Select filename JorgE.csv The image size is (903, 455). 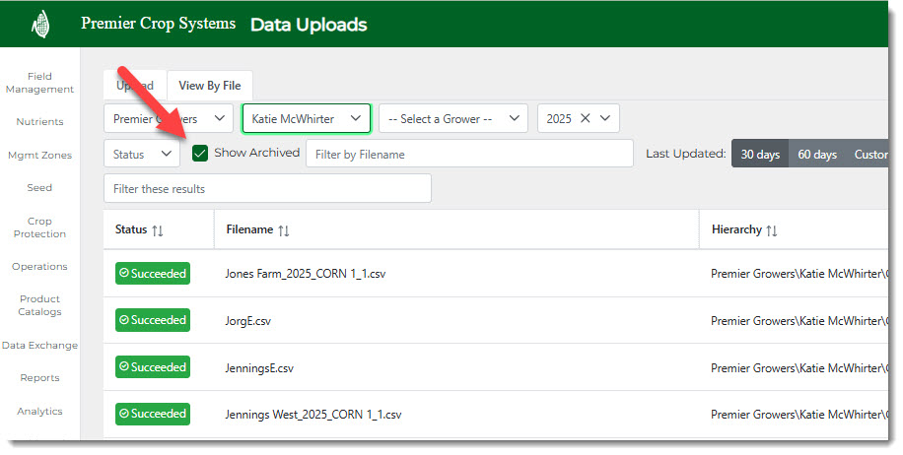pyautogui.click(x=247, y=321)
